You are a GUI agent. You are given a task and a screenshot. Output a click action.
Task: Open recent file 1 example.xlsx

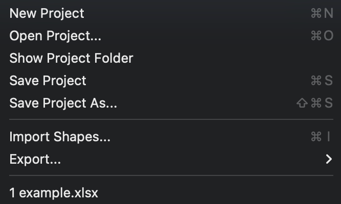171,193
